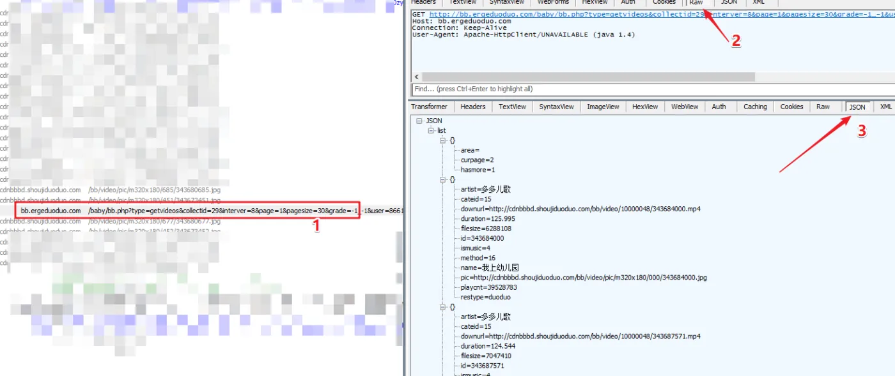Open the bb.ergeduoduo.com request URL link
The width and height of the screenshot is (895, 376).
coord(662,14)
